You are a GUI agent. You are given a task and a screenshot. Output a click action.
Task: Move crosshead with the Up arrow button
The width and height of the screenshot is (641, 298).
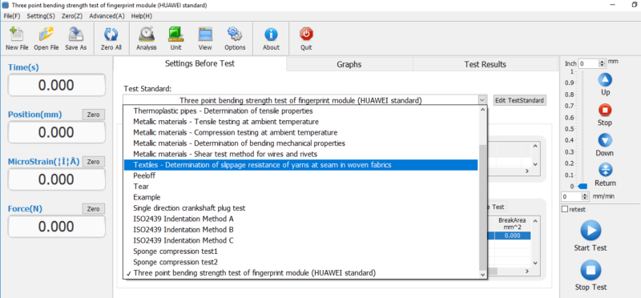click(605, 80)
